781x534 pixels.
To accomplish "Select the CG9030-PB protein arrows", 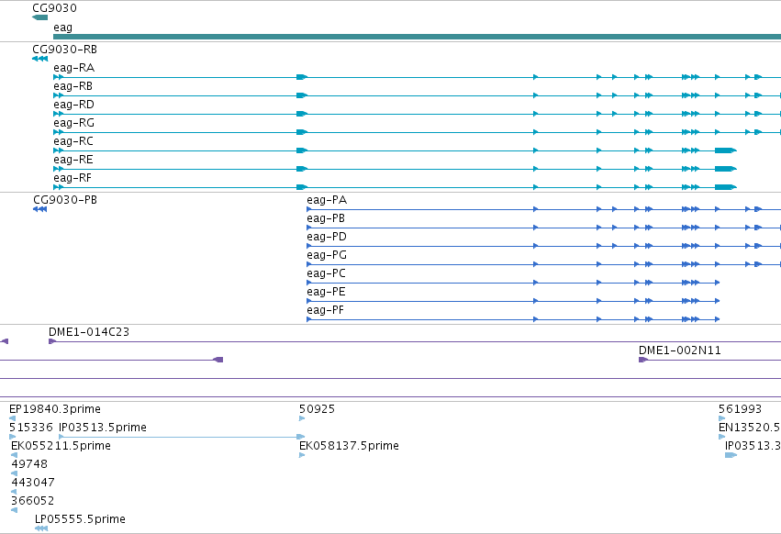I will click(x=39, y=209).
